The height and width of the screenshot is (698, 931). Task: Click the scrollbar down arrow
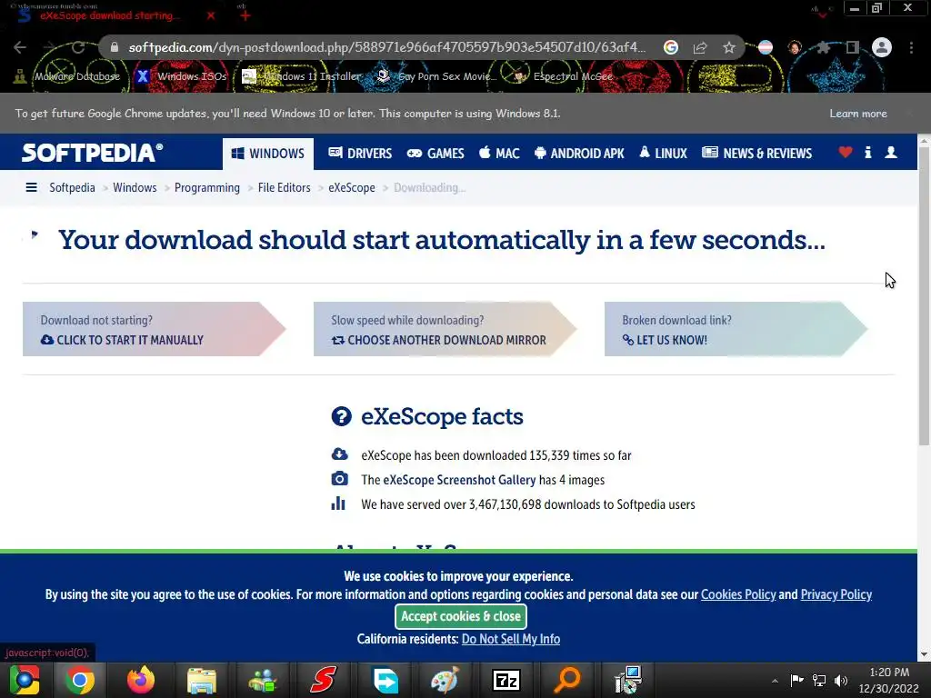(924, 654)
